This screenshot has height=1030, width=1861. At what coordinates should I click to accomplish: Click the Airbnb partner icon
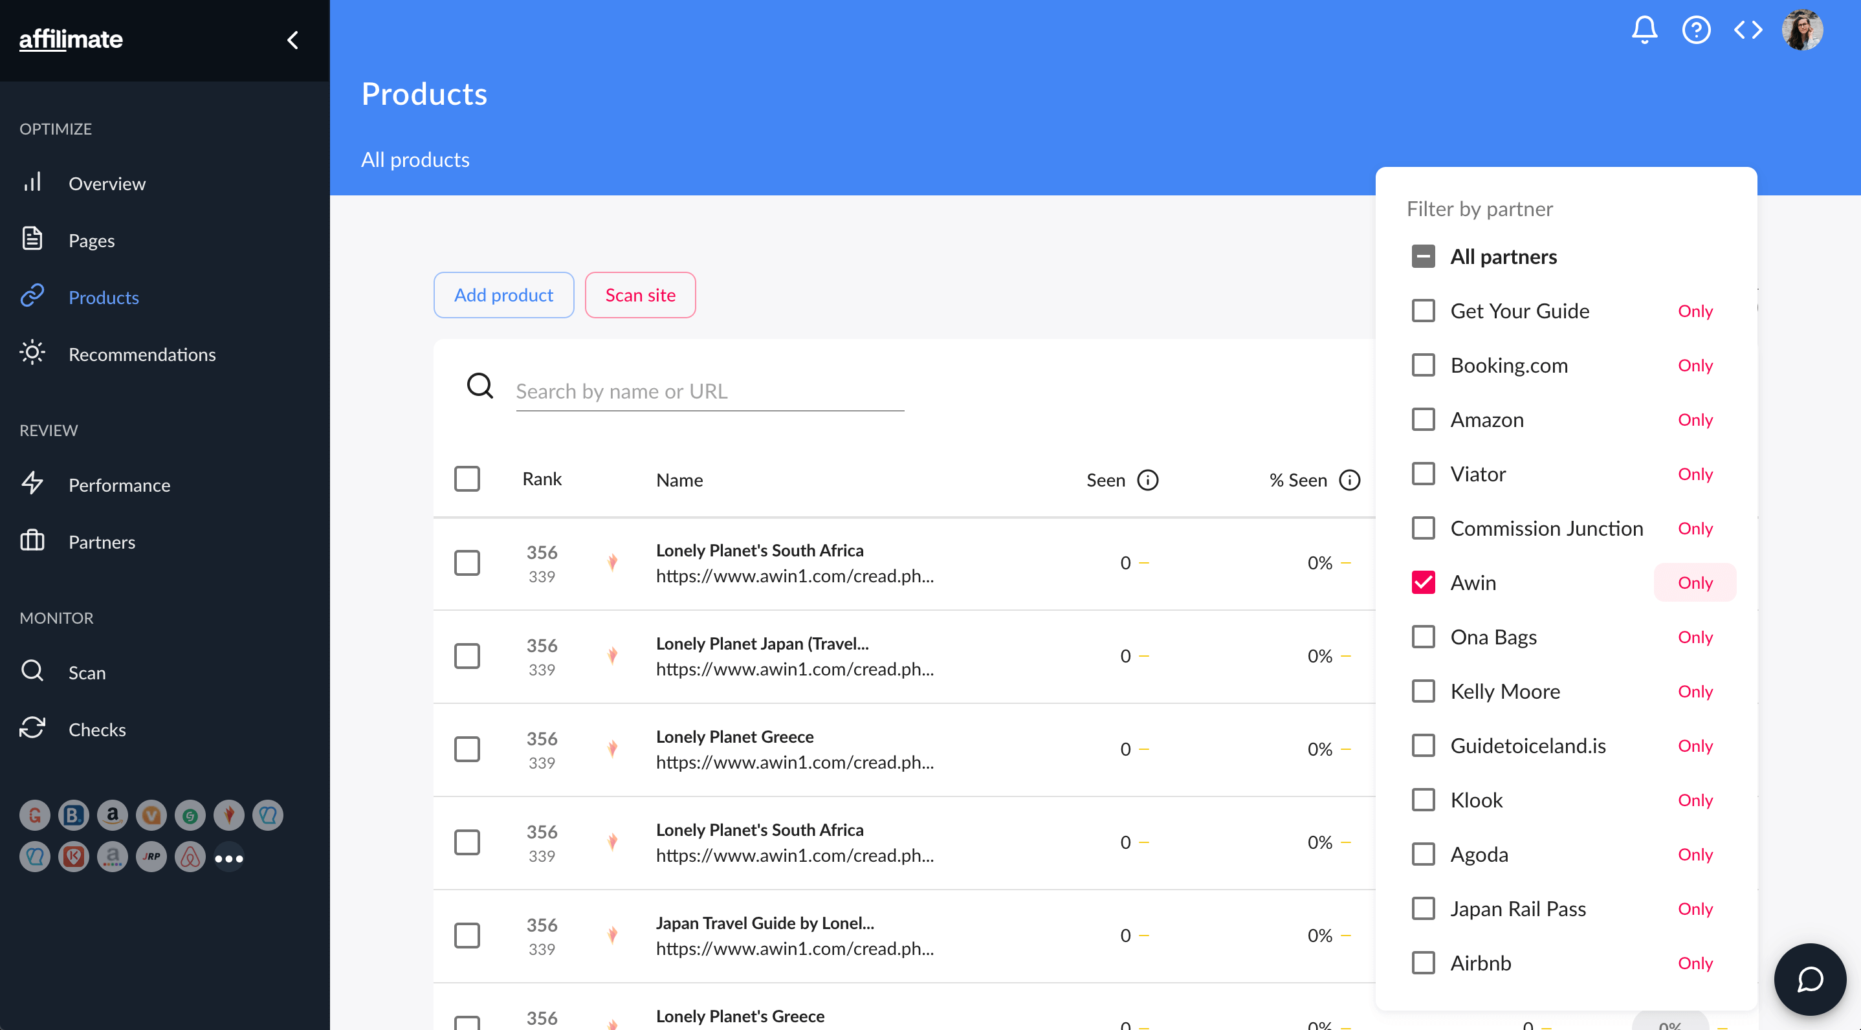(x=190, y=857)
